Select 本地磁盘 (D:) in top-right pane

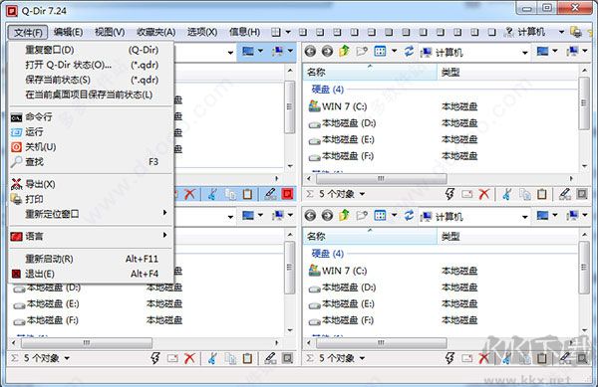(342, 123)
